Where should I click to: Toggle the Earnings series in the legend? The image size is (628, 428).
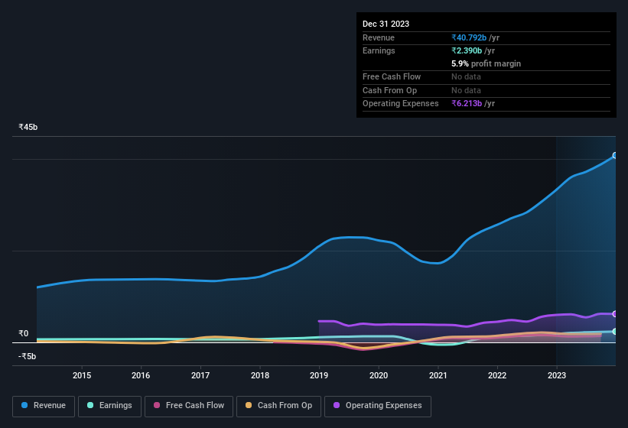[109, 405]
